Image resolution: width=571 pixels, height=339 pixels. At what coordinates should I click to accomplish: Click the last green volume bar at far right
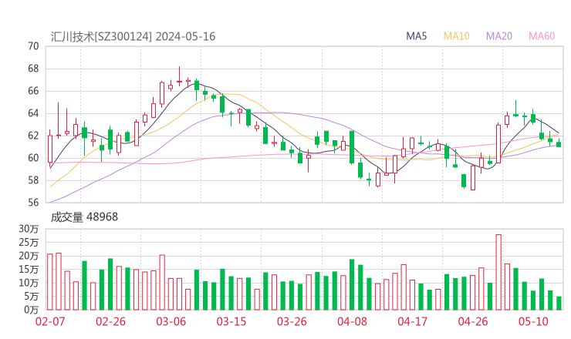coord(559,304)
